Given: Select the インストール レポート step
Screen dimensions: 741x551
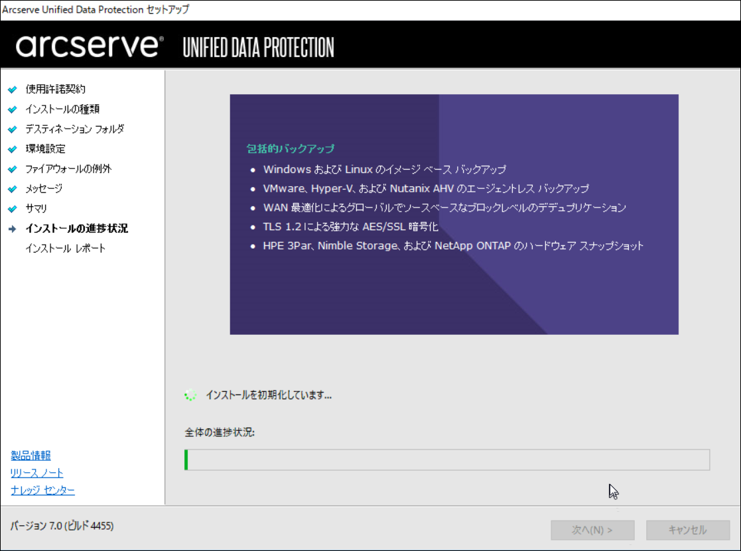Looking at the screenshot, I should (x=65, y=249).
